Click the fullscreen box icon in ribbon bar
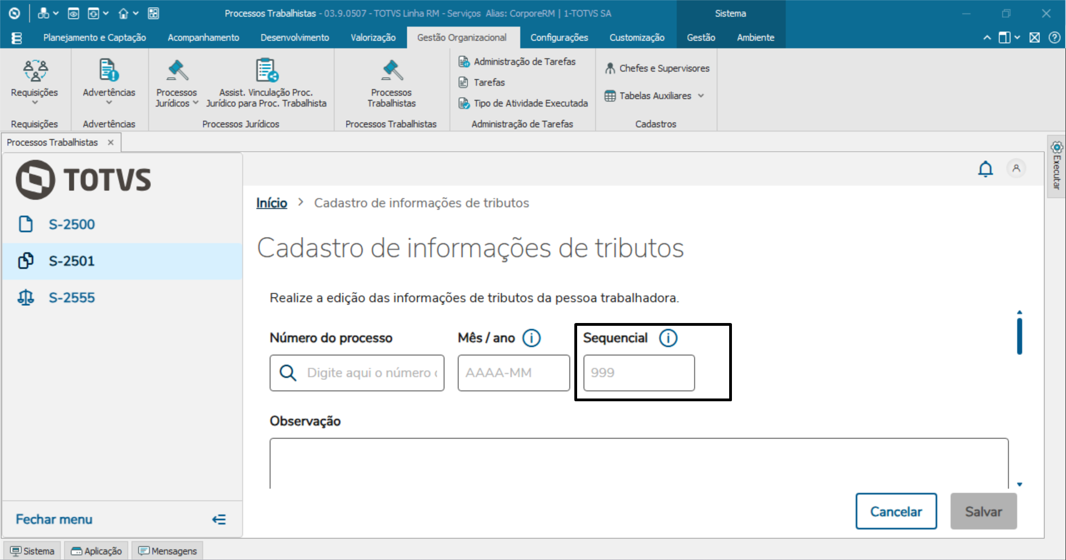This screenshot has height=560, width=1066. click(x=1034, y=38)
